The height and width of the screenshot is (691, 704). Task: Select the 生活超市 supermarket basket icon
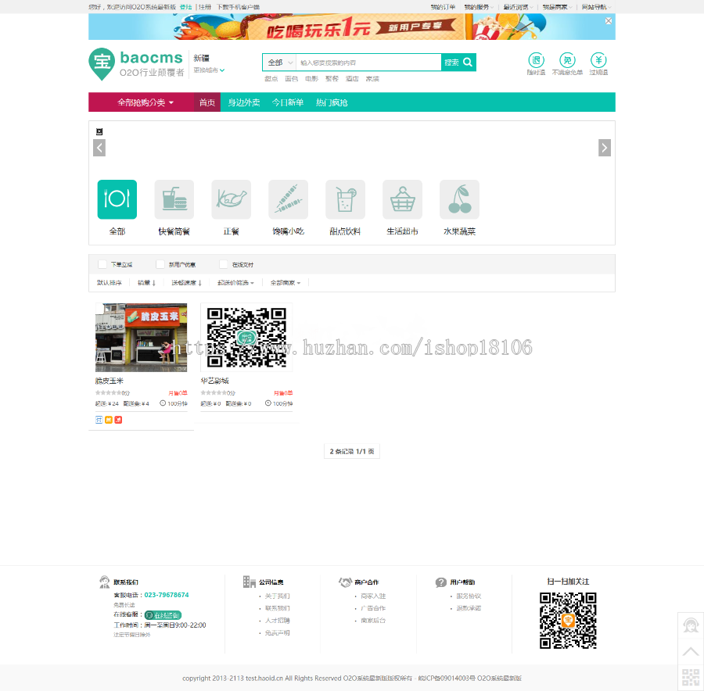coord(402,199)
